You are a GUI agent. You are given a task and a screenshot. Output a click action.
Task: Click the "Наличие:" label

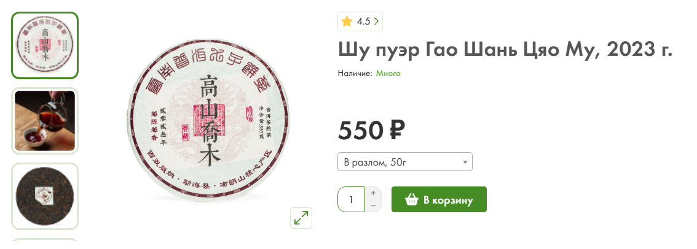[355, 74]
